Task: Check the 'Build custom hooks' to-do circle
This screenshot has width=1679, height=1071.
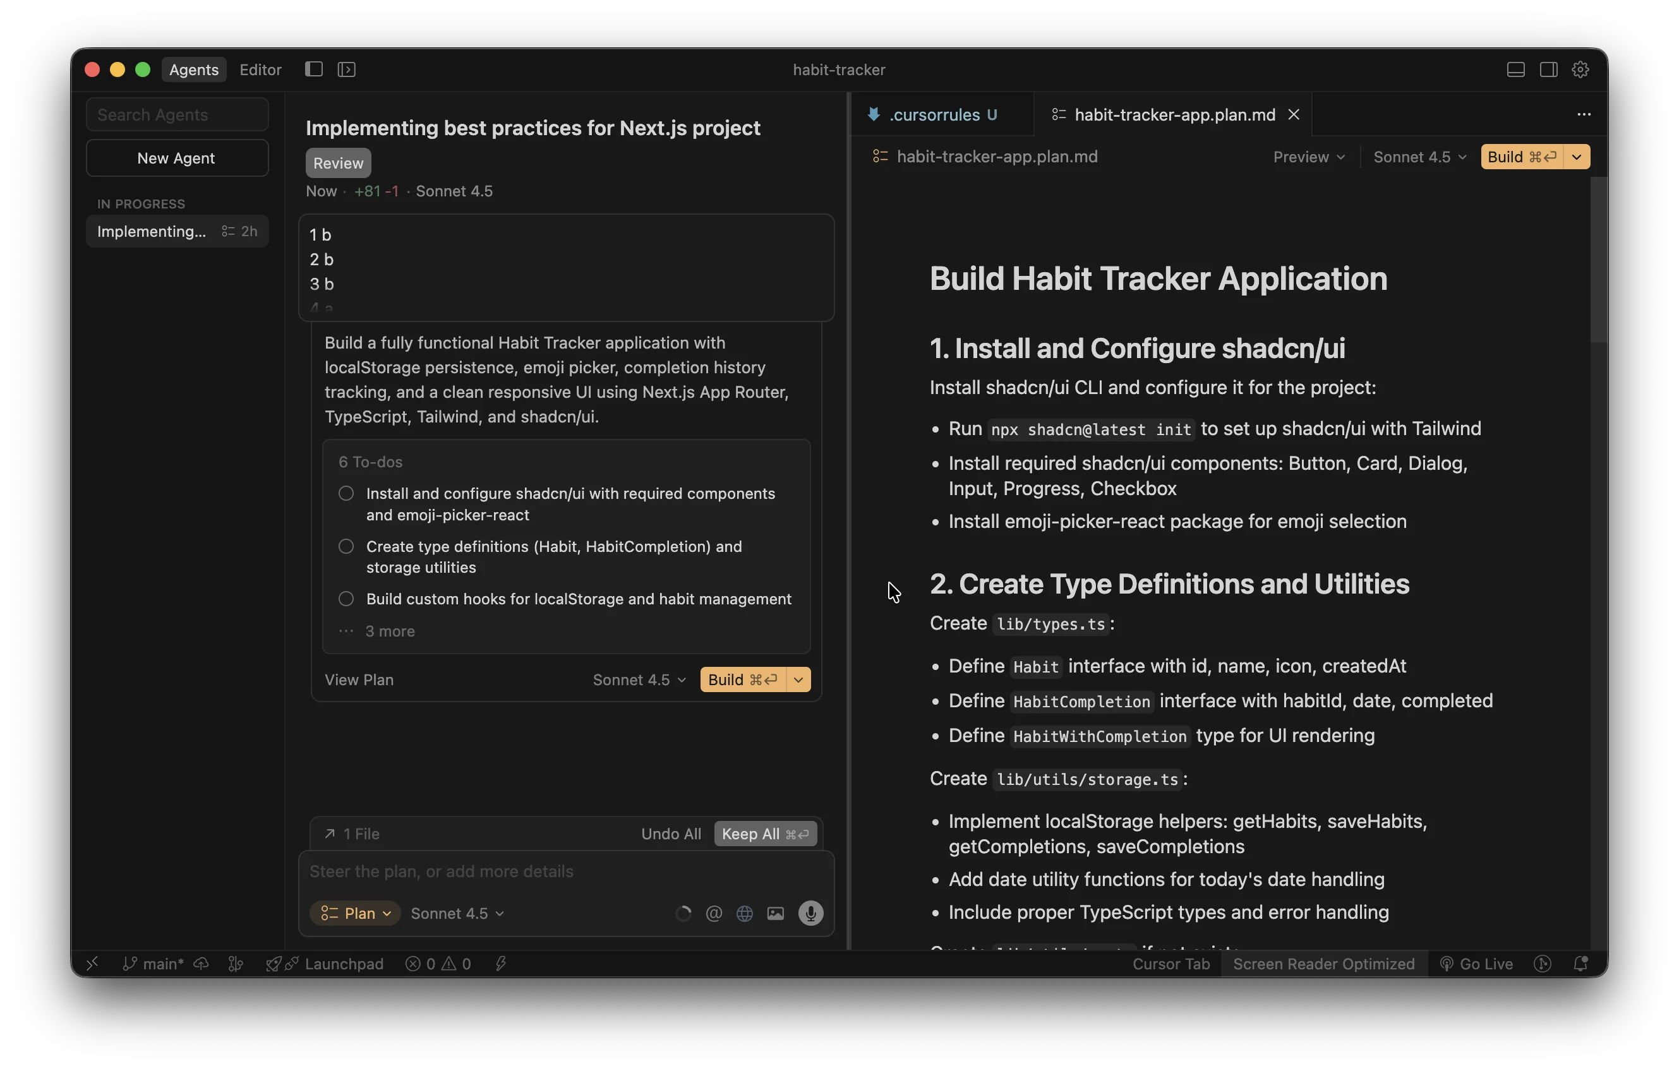Action: [x=346, y=599]
